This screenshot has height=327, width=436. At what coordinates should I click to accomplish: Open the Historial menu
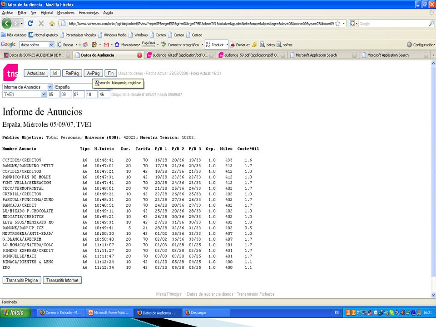pyautogui.click(x=46, y=13)
